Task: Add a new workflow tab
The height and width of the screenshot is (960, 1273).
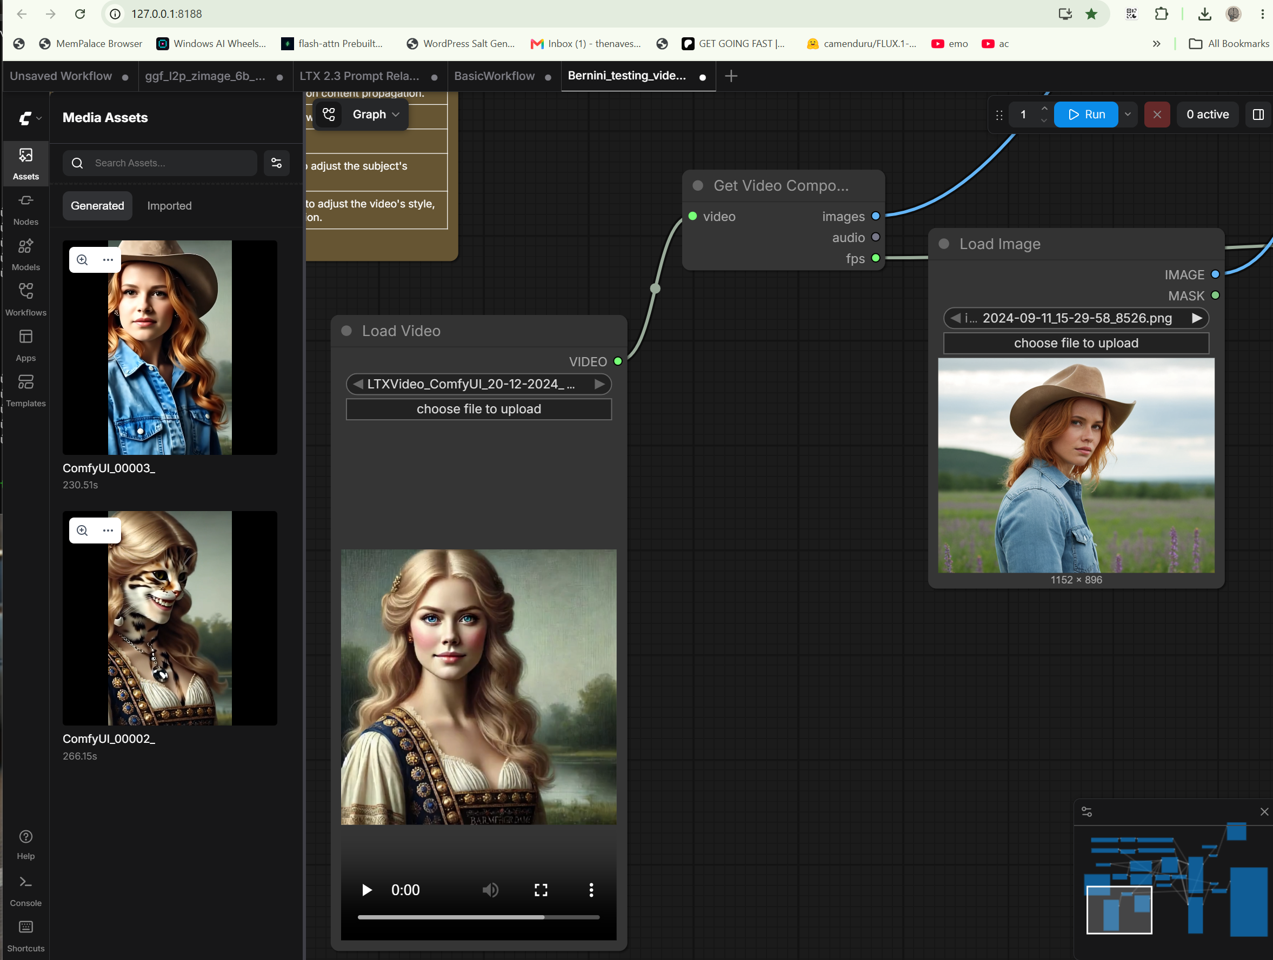Action: [x=731, y=76]
